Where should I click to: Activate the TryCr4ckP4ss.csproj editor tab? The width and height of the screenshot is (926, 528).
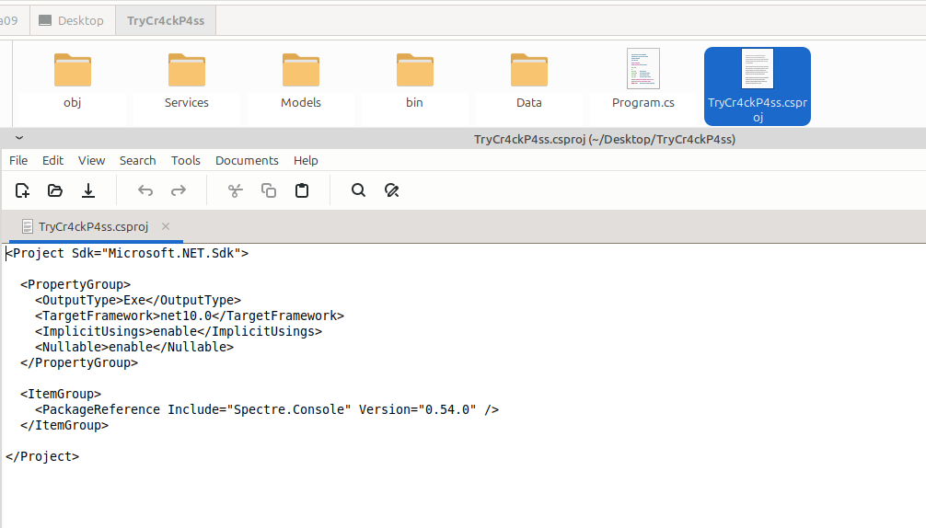pyautogui.click(x=96, y=226)
